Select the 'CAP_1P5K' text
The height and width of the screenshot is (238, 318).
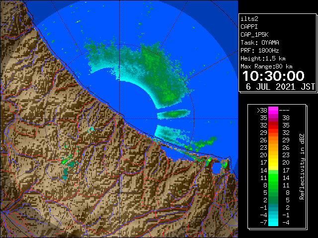[x=254, y=35]
